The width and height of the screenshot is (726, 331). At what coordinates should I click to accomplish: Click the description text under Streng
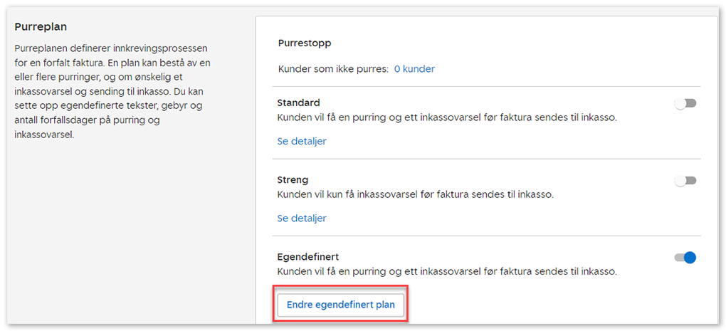pyautogui.click(x=415, y=194)
